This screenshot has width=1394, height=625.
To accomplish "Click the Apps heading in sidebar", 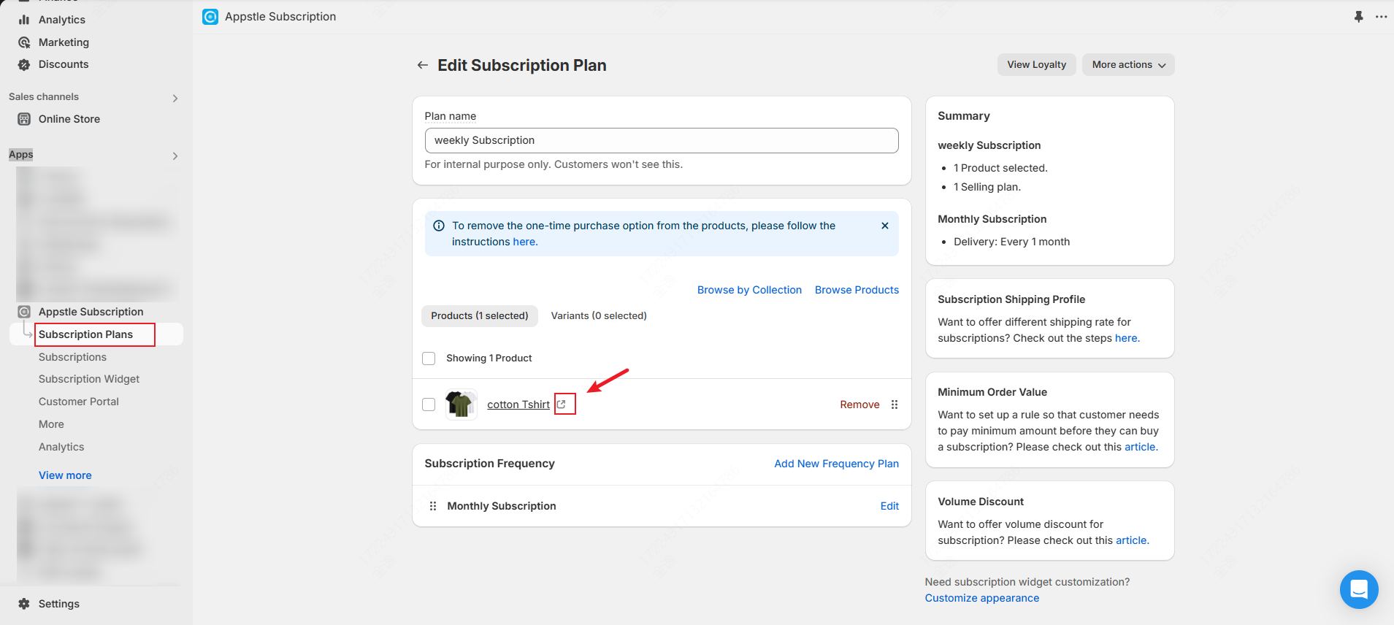I will click(21, 154).
